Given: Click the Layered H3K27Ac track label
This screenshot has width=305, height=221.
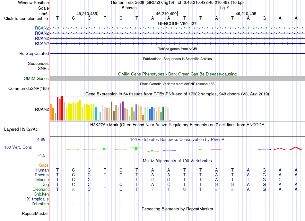Looking at the screenshot, I should click(21, 129).
